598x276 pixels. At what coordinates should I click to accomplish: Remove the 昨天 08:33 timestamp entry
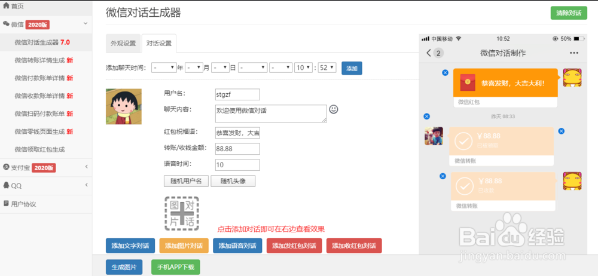coord(427,116)
